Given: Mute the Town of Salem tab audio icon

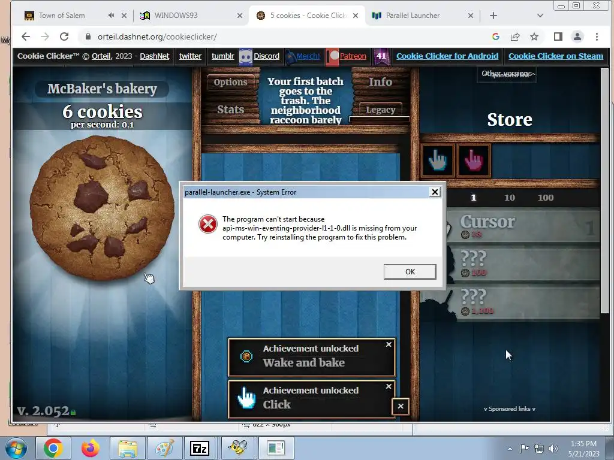Looking at the screenshot, I should click(111, 16).
